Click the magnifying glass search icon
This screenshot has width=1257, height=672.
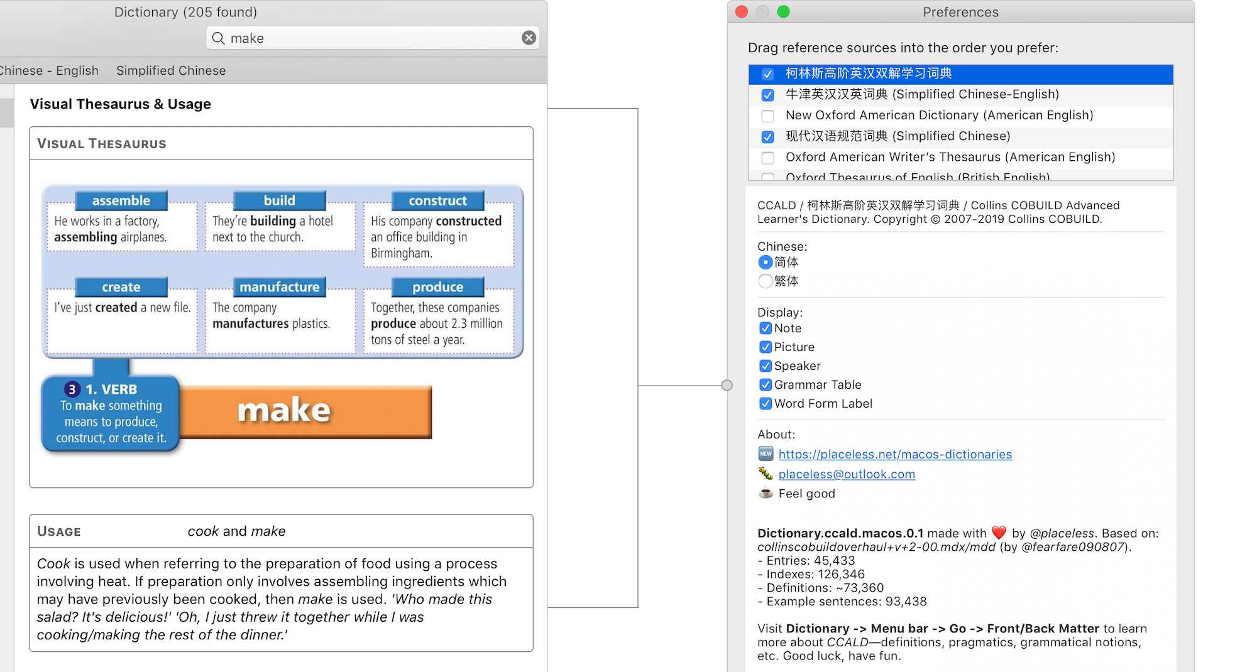click(x=218, y=38)
